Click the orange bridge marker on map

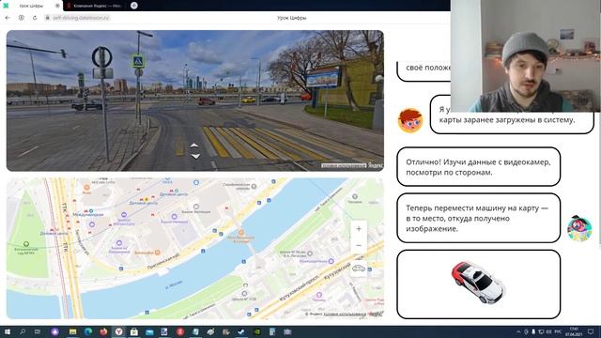(241, 233)
